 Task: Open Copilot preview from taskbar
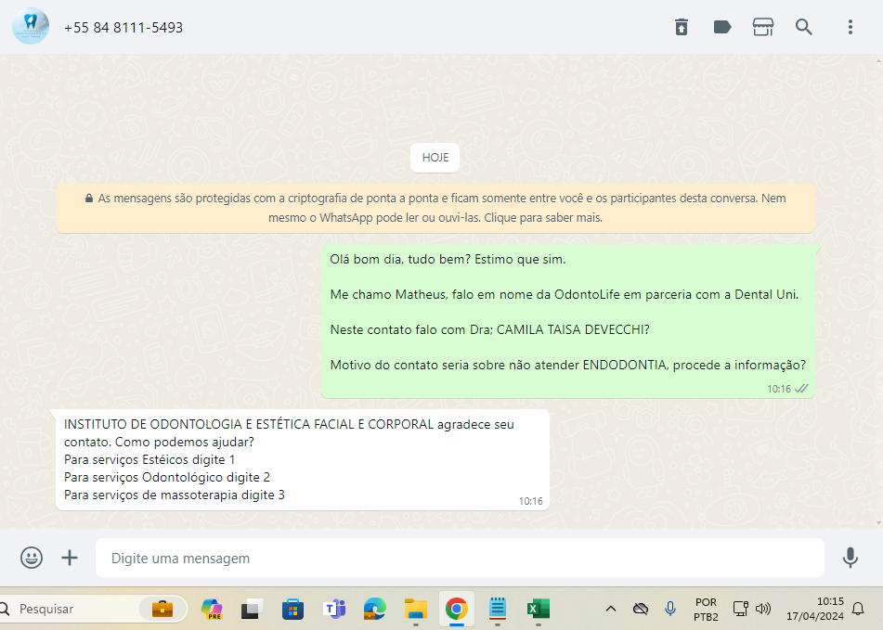coord(212,609)
